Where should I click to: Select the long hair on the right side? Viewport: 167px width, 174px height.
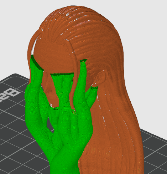click(119, 101)
